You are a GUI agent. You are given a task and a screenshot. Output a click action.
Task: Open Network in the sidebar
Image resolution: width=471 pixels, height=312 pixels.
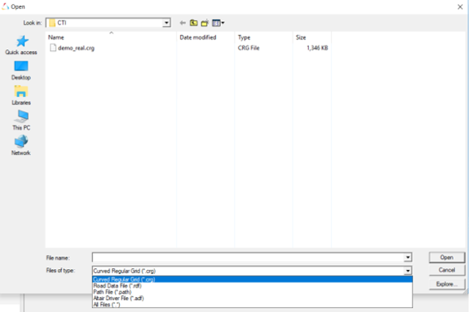(21, 145)
